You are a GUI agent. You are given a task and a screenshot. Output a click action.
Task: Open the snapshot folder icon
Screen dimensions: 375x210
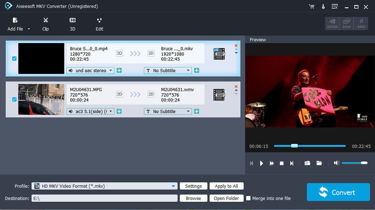(x=319, y=163)
